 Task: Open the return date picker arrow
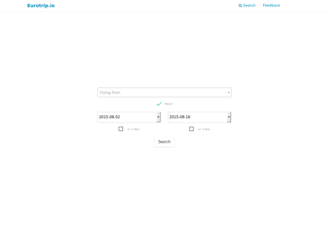(229, 117)
